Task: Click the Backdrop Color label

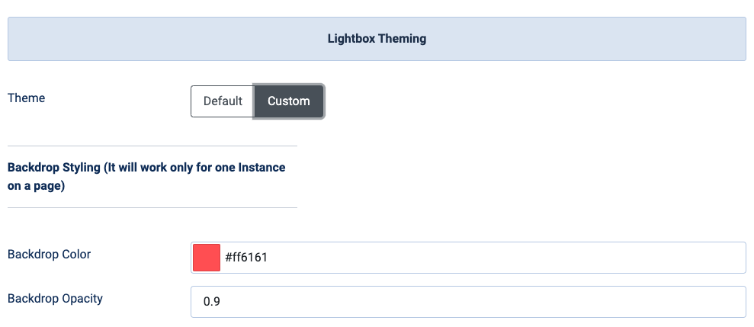Action: [x=49, y=255]
